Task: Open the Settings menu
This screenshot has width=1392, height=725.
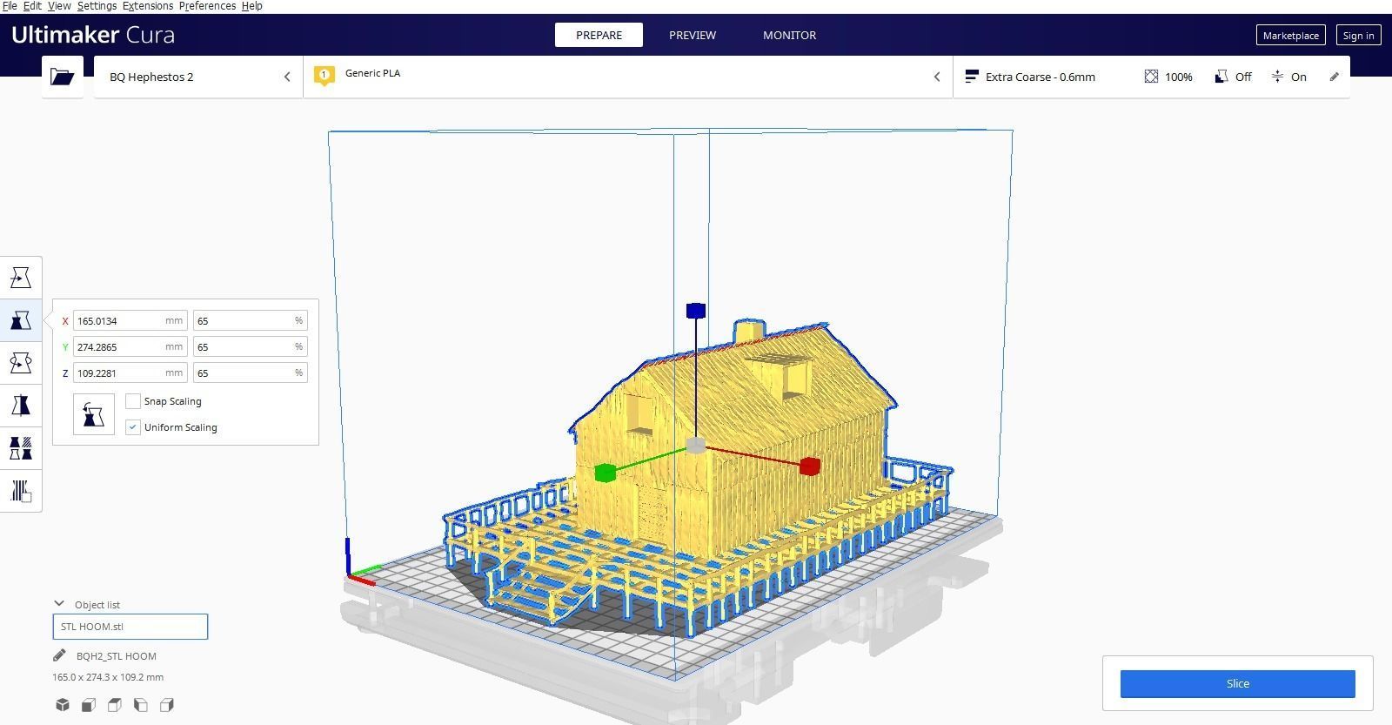Action: [97, 6]
